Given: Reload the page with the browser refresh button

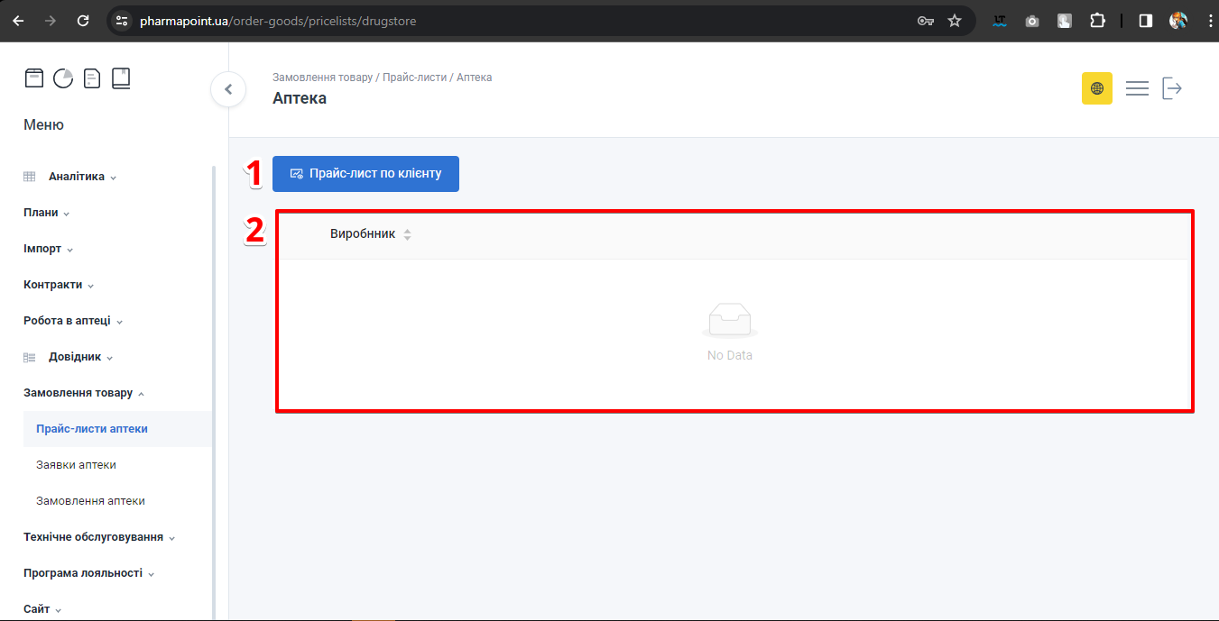Looking at the screenshot, I should [x=83, y=21].
